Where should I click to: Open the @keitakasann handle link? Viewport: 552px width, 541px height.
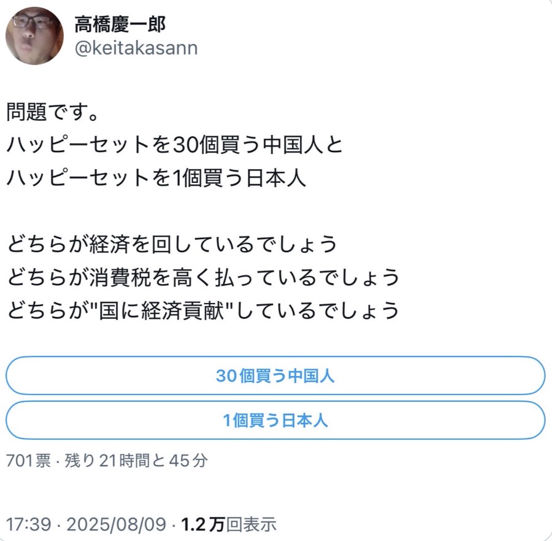pyautogui.click(x=136, y=48)
